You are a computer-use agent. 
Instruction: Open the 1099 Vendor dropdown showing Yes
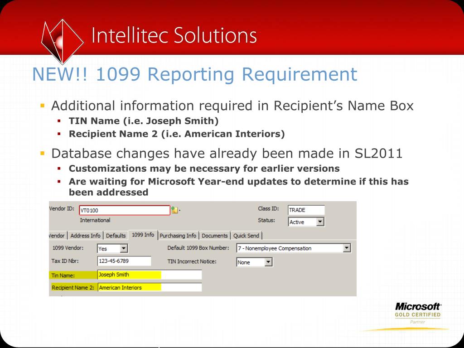[x=124, y=248]
